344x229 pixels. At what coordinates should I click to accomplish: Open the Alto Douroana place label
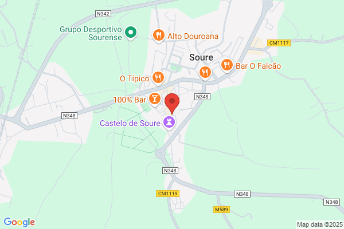pos(193,37)
